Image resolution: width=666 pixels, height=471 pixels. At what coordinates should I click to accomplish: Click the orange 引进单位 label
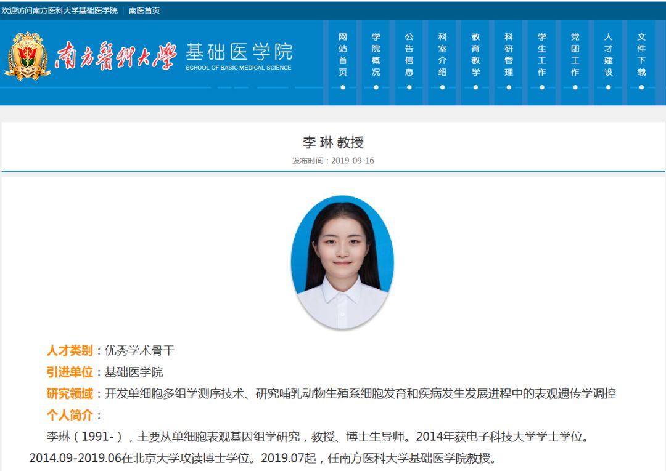[70, 372]
